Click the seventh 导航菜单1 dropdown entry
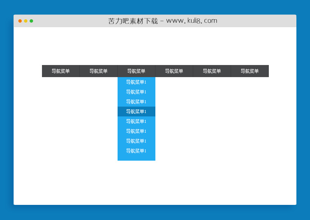Viewport: 310px width, 220px height. (136, 141)
